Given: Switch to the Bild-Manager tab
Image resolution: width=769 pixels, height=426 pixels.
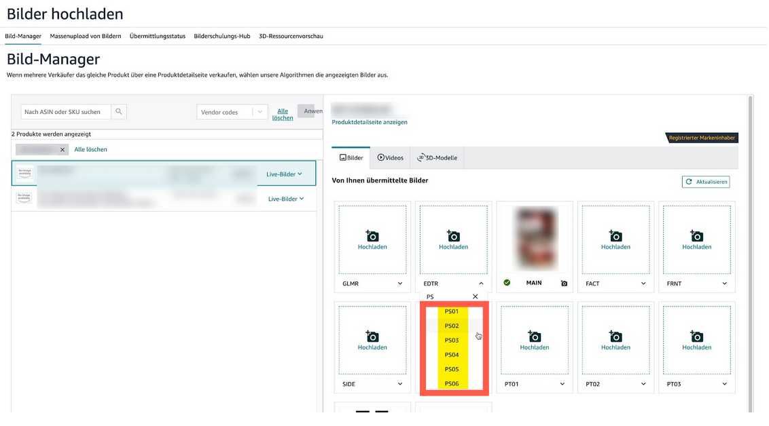Looking at the screenshot, I should click(23, 36).
